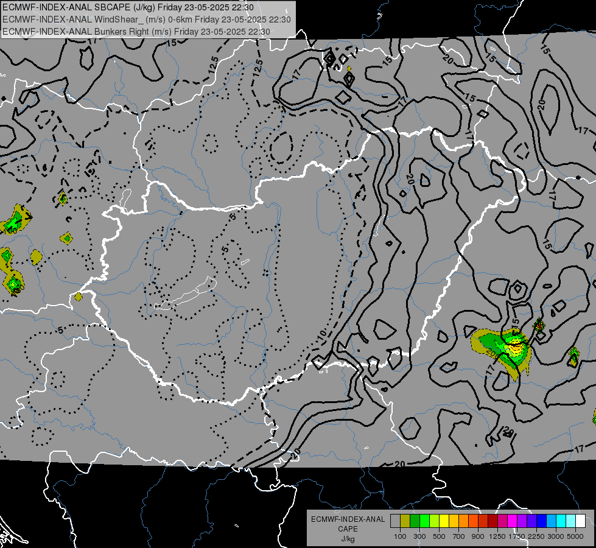The width and height of the screenshot is (596, 548).
Task: Select the pure blue legend swatch
Action: click(542, 521)
